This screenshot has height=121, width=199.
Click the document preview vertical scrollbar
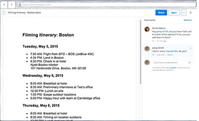[140, 52]
